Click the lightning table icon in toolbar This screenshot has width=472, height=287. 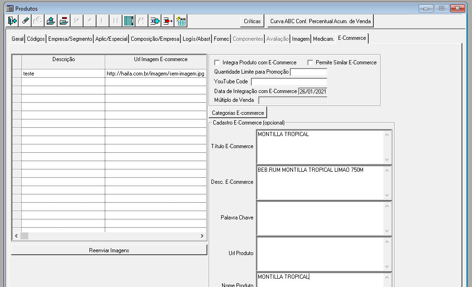coord(181,21)
